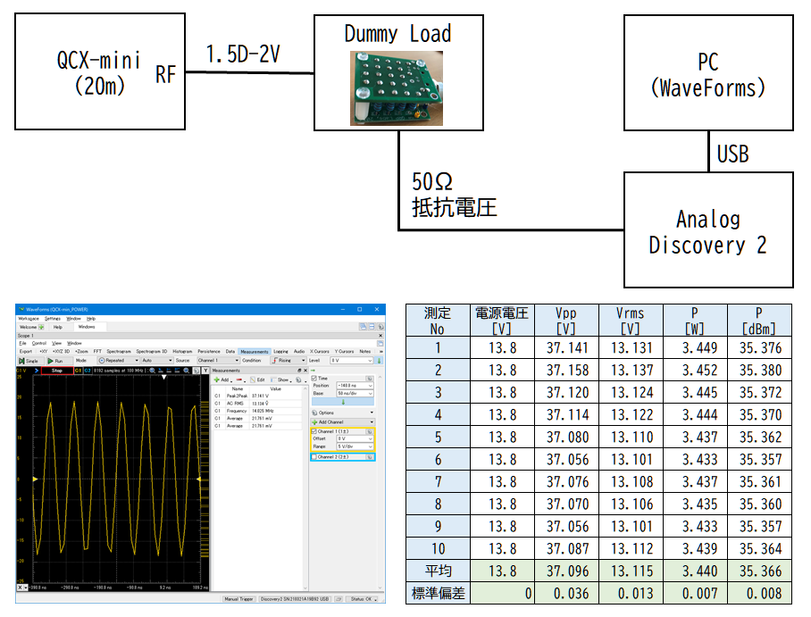Click the C2 channel indicator on scope toolbar
This screenshot has height=617, width=811.
(88, 371)
